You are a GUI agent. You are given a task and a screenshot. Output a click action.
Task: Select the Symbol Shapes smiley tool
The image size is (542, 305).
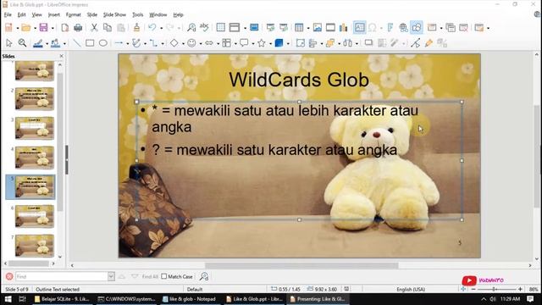(x=191, y=43)
